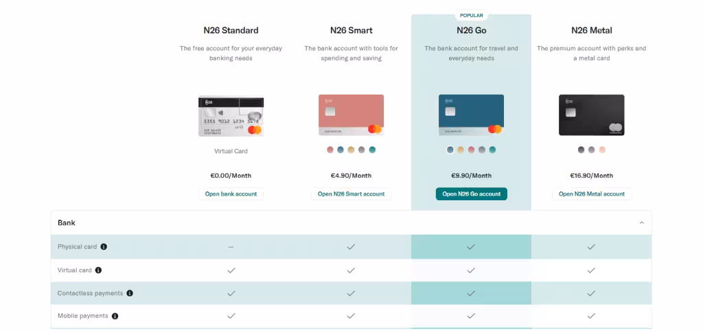
Task: Click the Physical card info icon
Action: point(104,247)
